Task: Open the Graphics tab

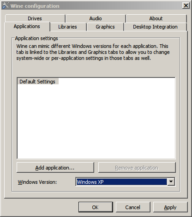Action: [x=105, y=27]
